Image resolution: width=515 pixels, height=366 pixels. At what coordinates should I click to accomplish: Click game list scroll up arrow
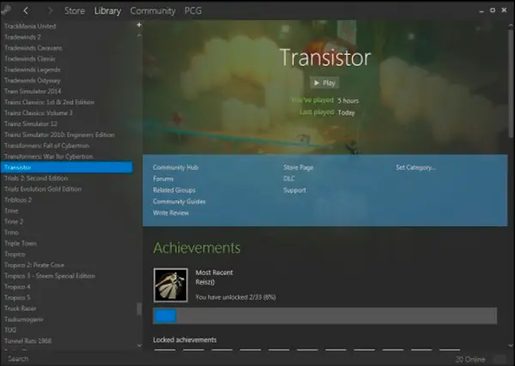(139, 35)
